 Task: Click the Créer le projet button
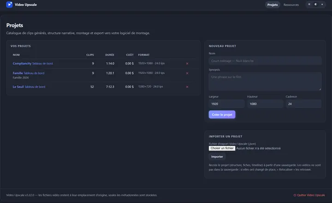(222, 115)
